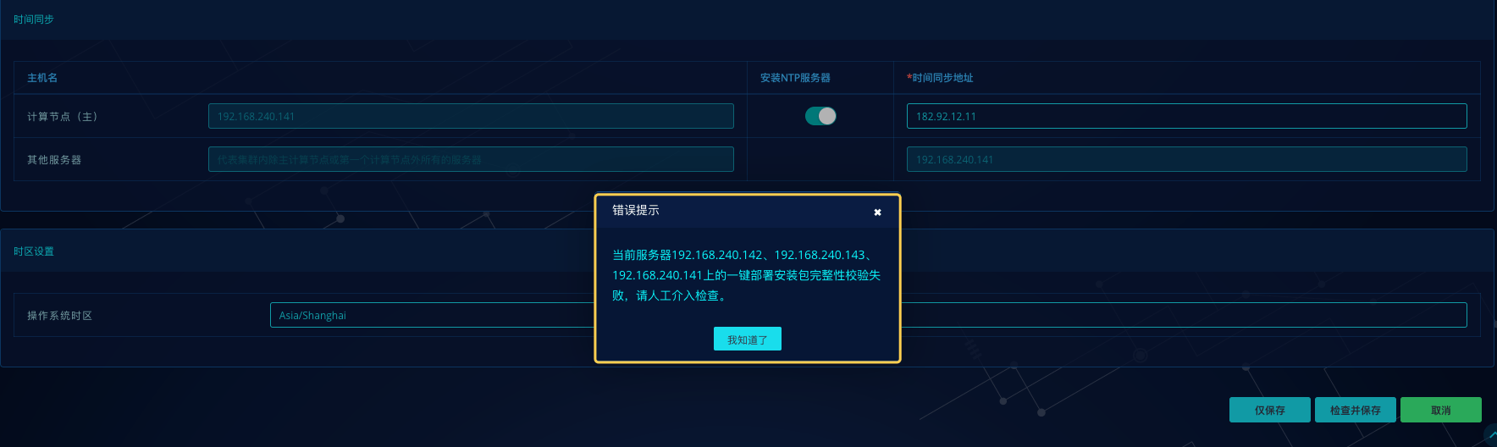Toggle the 安装NTP服务器 switch off

[x=820, y=116]
